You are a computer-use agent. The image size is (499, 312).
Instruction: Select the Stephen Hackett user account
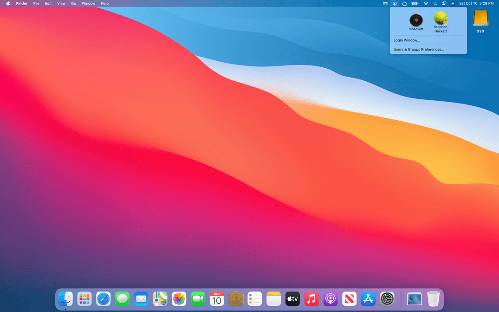click(441, 22)
